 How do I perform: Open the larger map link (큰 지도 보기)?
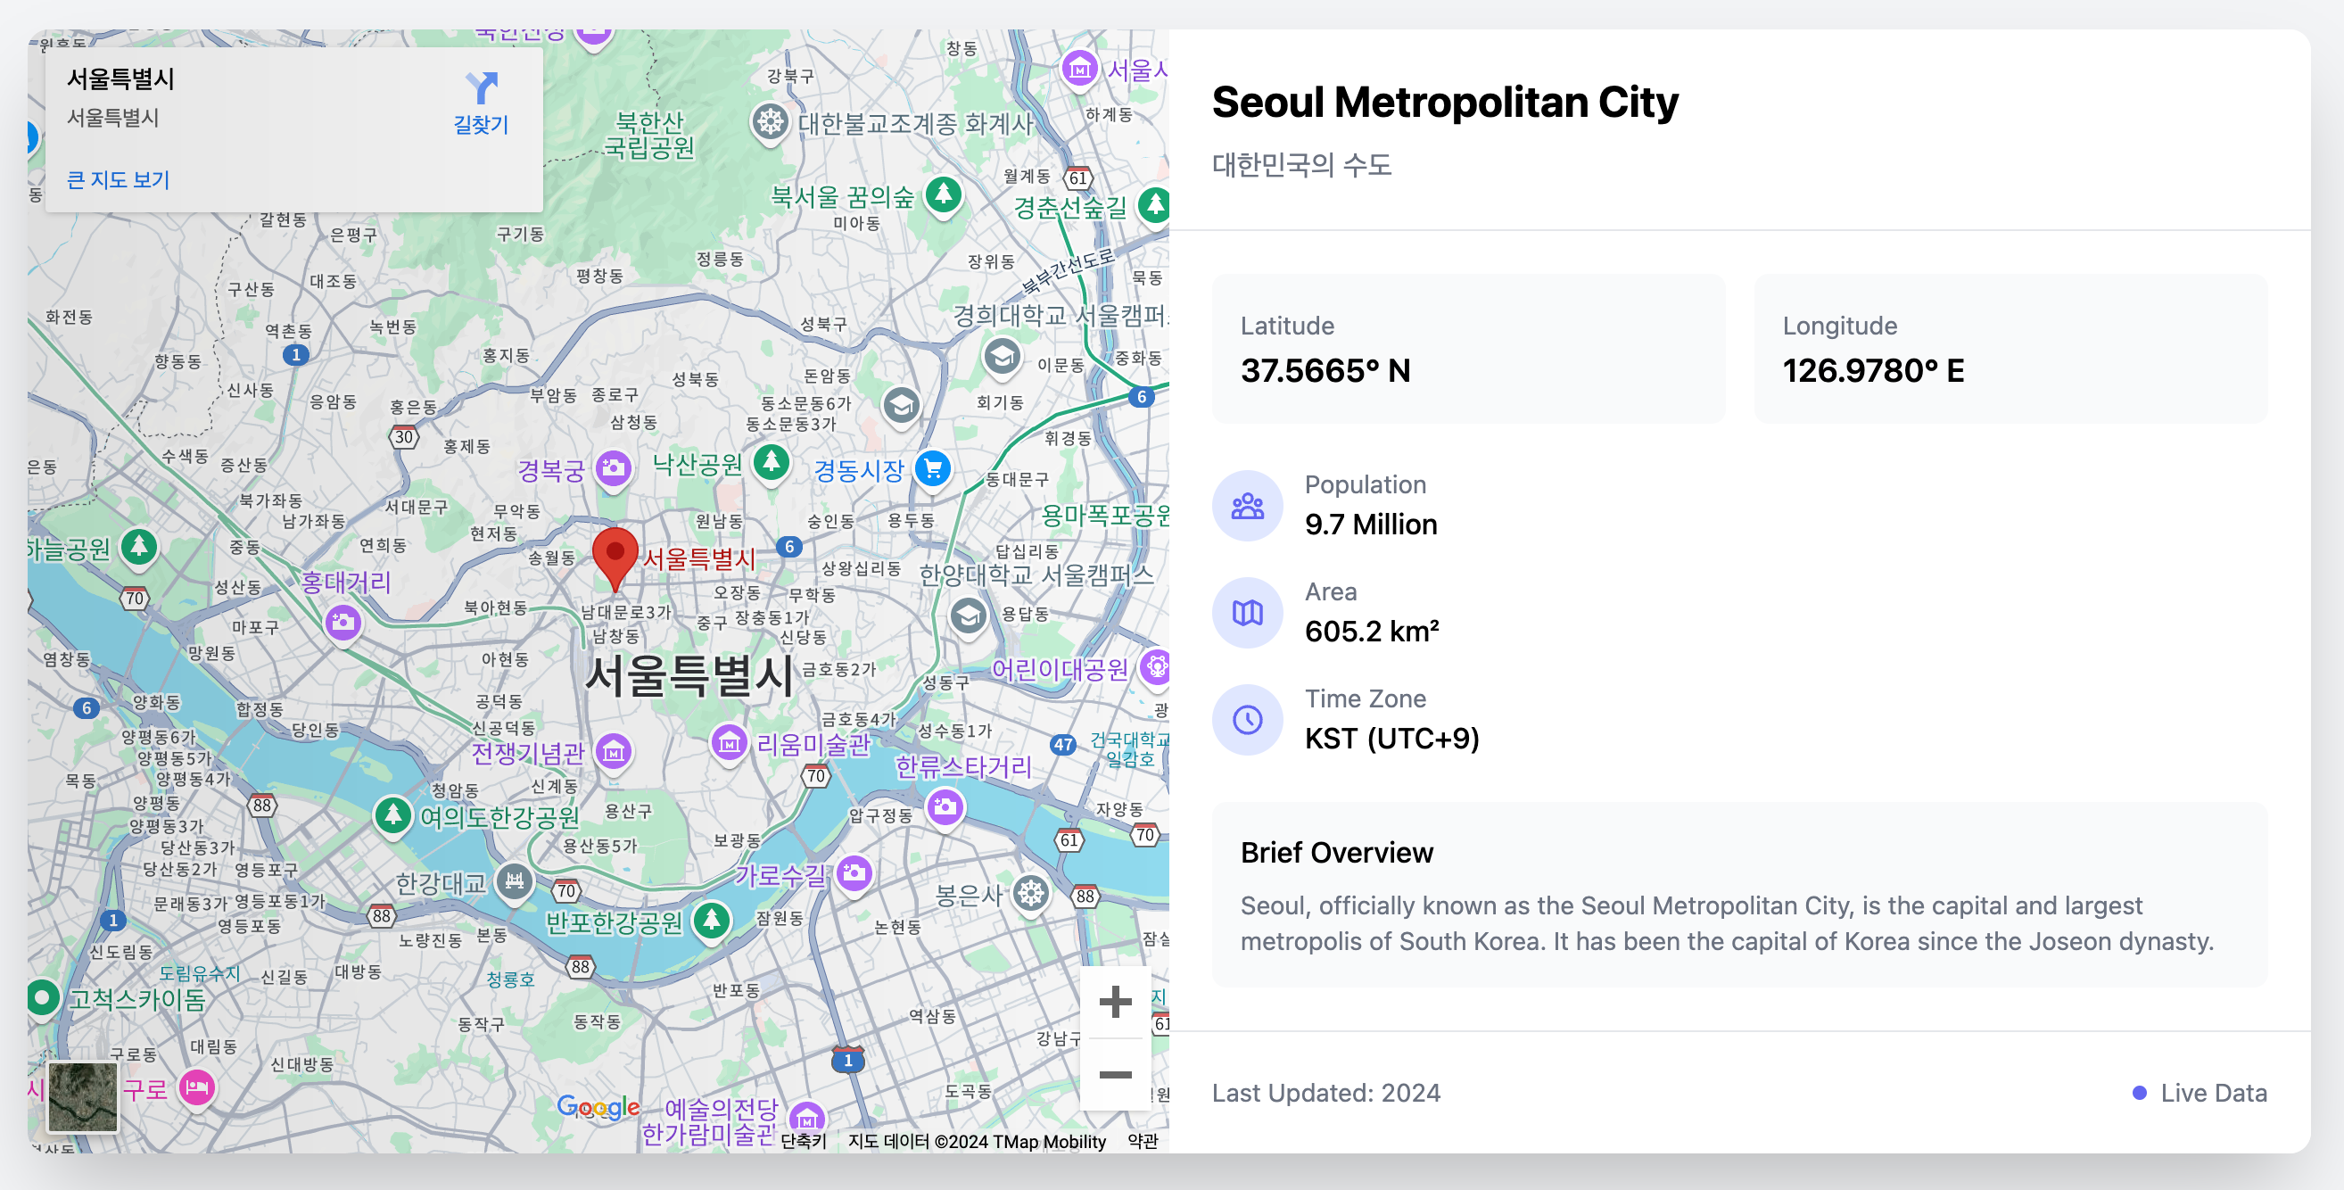[119, 180]
